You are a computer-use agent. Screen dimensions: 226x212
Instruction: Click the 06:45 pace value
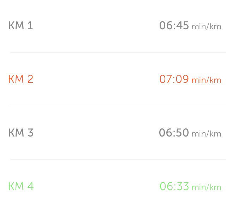pos(174,26)
